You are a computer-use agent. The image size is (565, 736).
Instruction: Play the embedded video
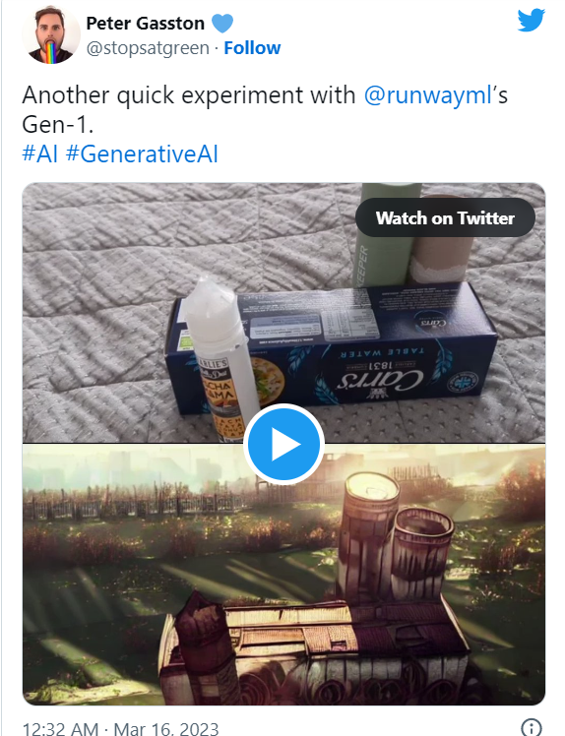pyautogui.click(x=283, y=444)
